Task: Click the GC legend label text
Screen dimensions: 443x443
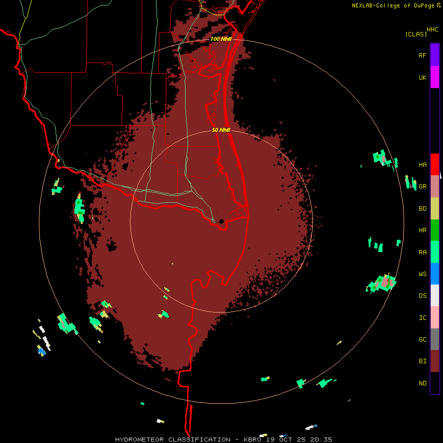Action: coord(422,340)
